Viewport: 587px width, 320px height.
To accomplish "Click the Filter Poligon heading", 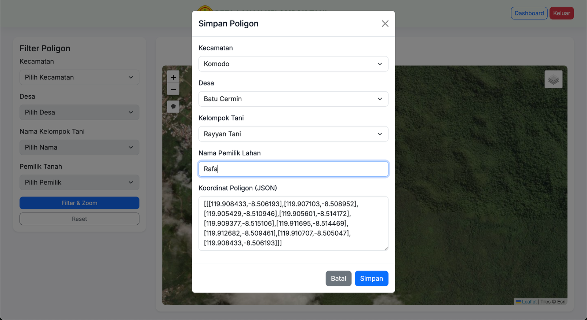I will coord(45,48).
